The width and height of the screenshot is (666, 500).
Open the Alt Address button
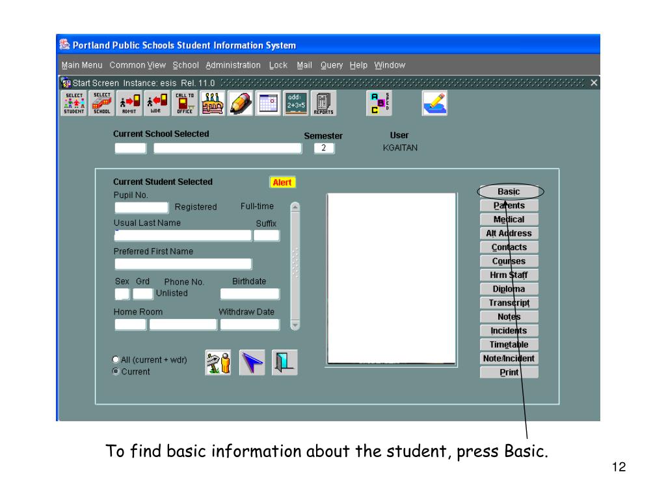[x=509, y=234]
